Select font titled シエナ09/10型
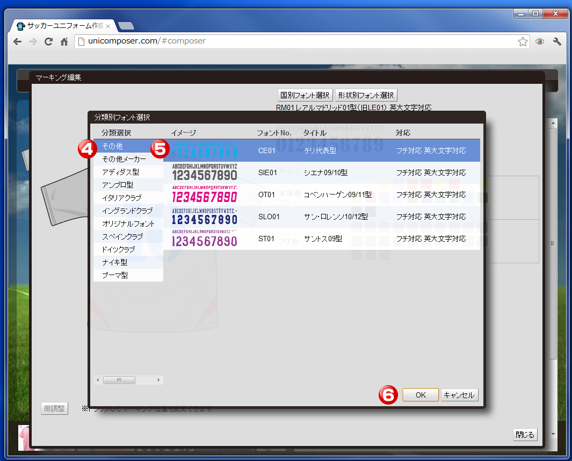The width and height of the screenshot is (572, 461). 326,172
